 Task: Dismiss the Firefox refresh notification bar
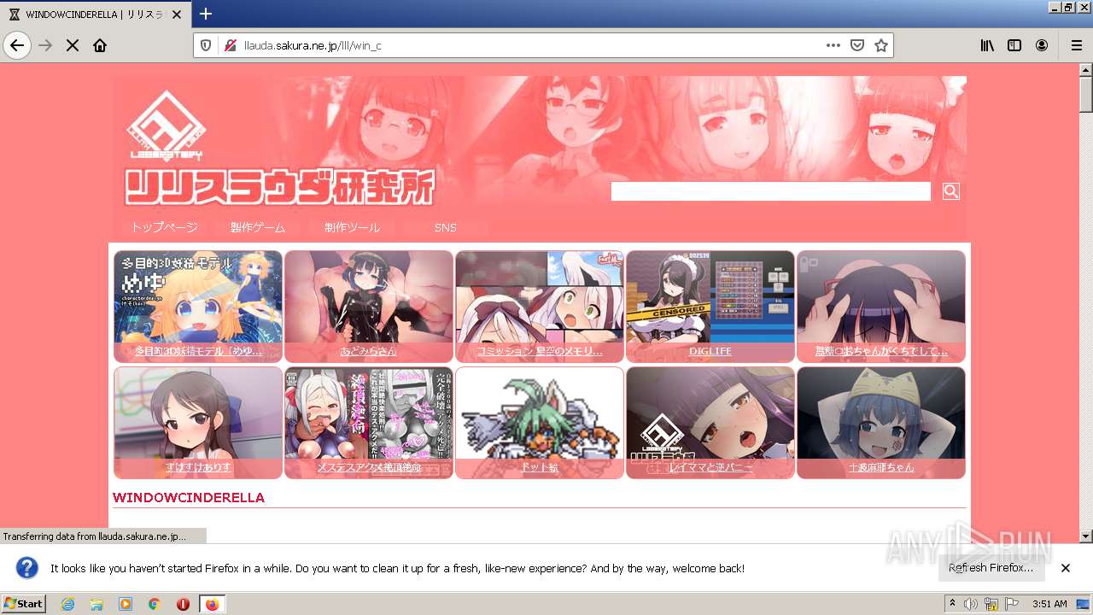coord(1065,568)
